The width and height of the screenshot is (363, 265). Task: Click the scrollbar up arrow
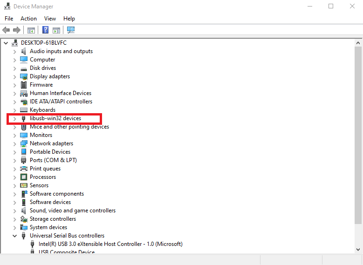(358, 43)
